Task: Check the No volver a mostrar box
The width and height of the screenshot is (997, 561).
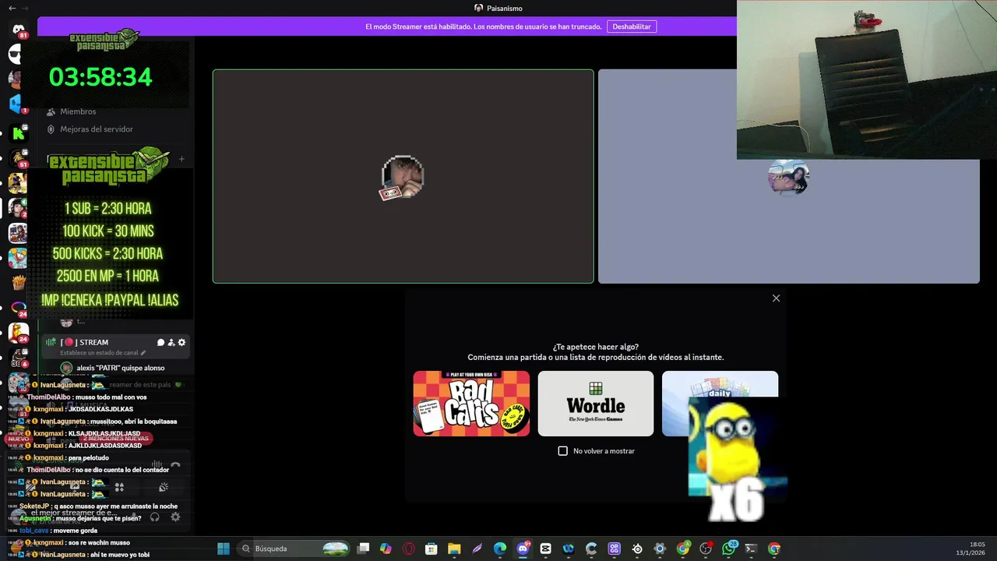Action: pos(563,451)
